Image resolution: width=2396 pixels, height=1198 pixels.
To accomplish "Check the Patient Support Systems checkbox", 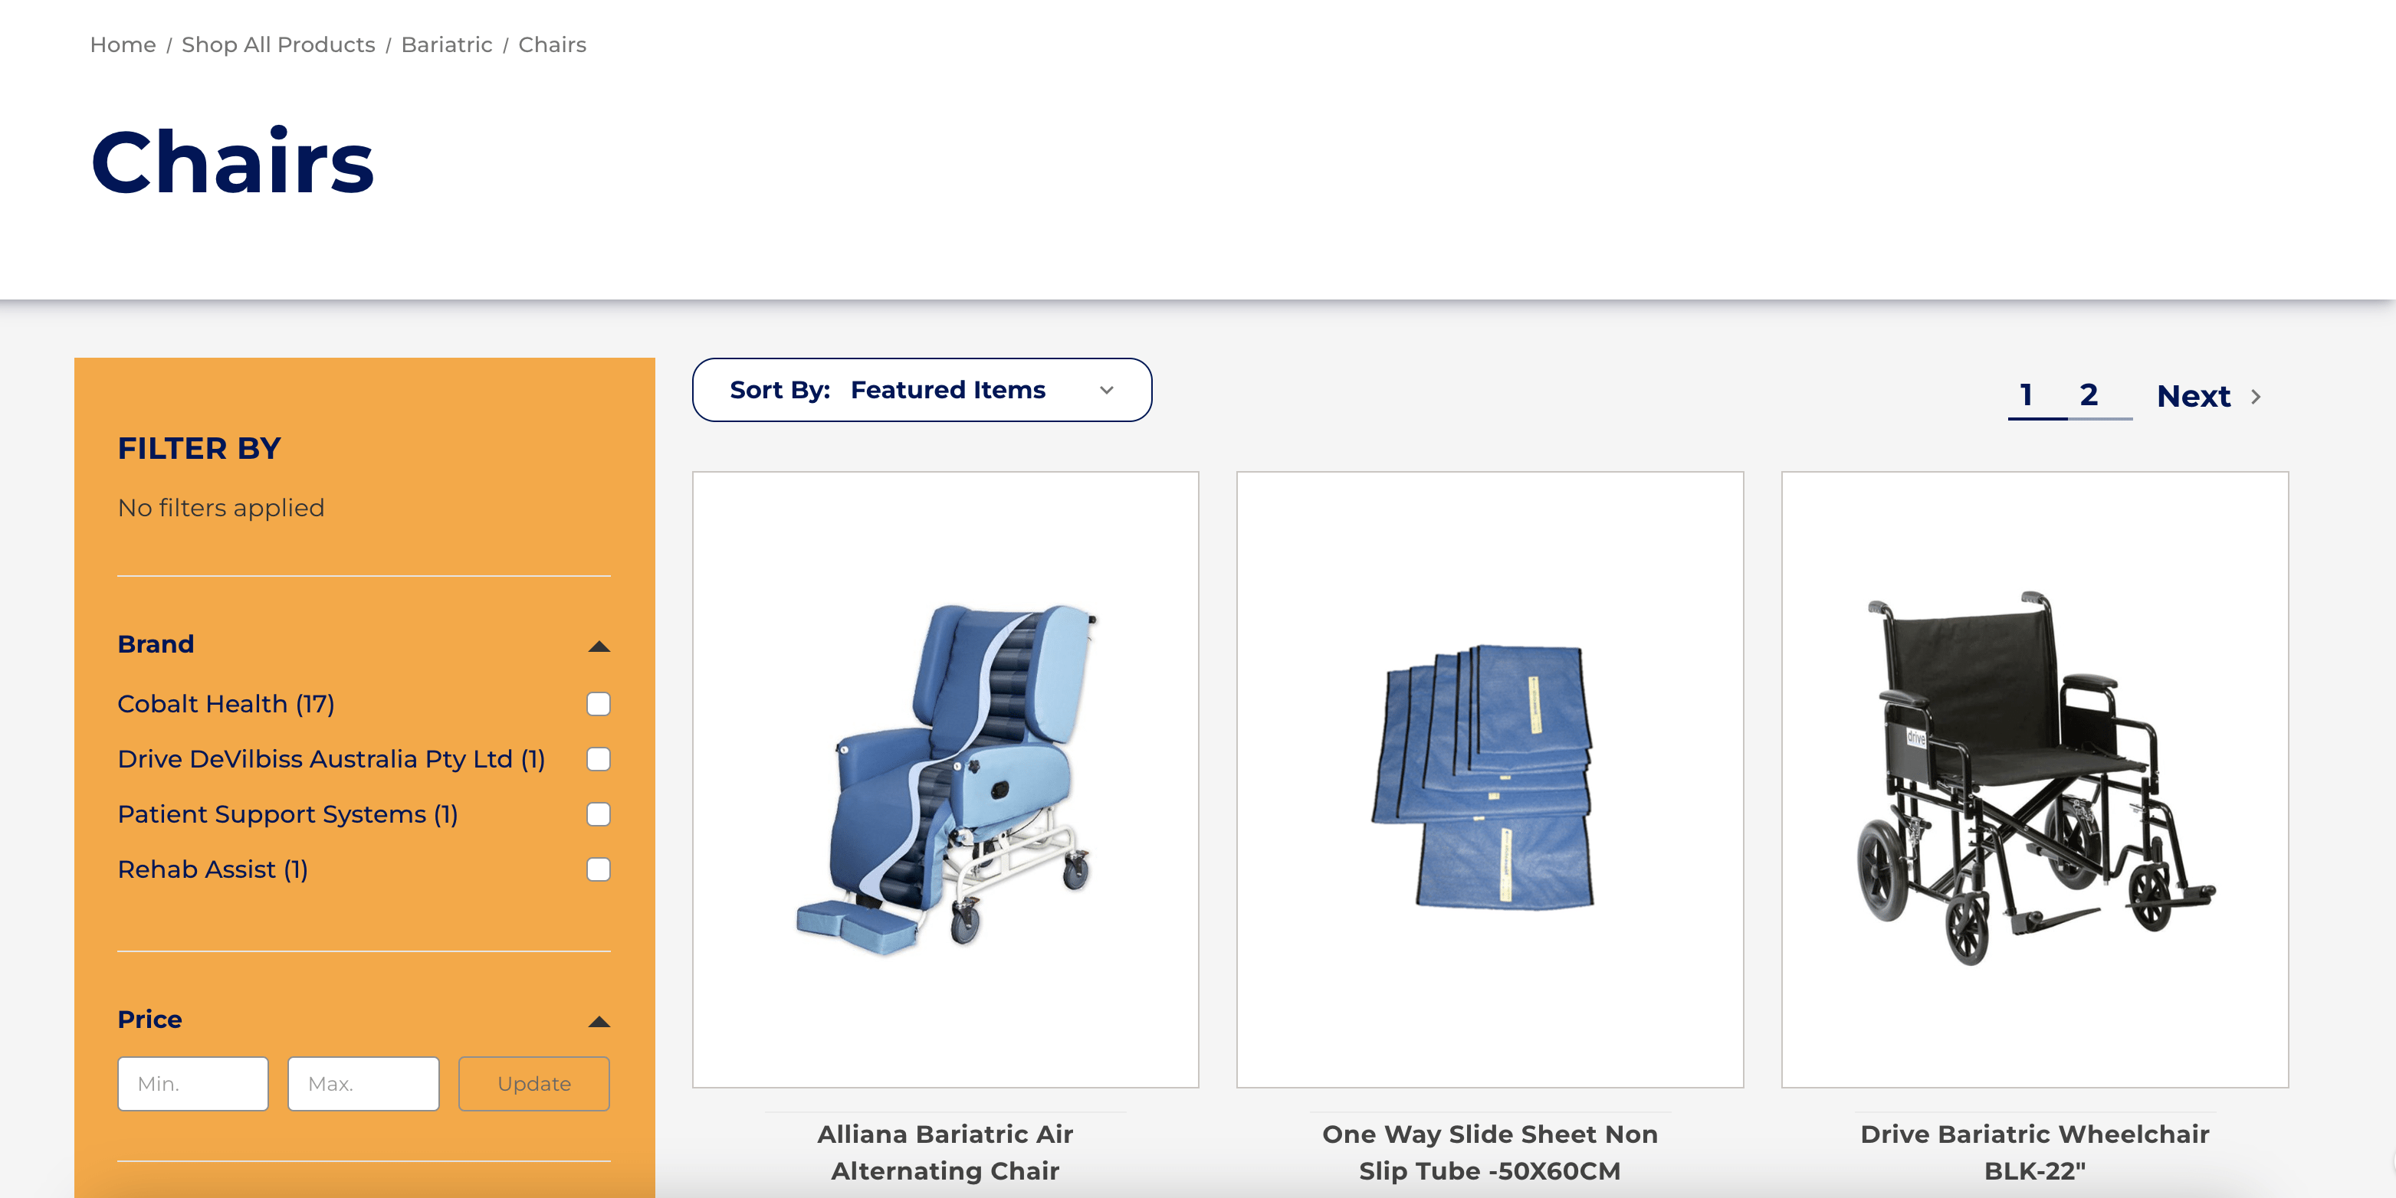I will coord(599,814).
